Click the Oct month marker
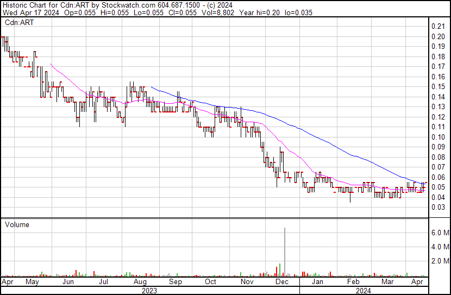 [x=210, y=282]
